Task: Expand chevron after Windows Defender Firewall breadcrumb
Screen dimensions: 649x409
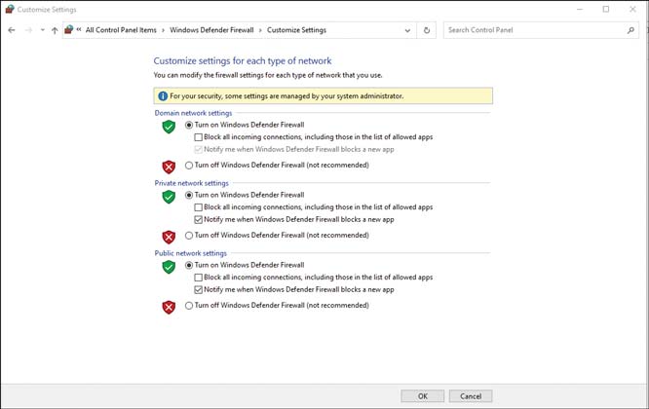Action: 260,30
